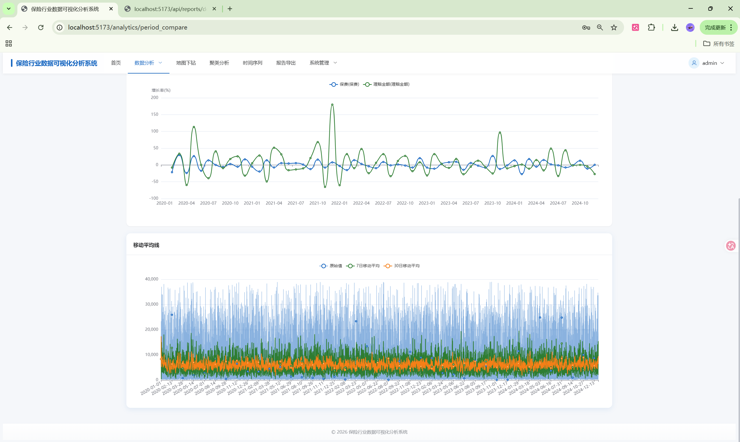Open the apps grid icon in bookmarks bar
The width and height of the screenshot is (740, 442).
(9, 43)
